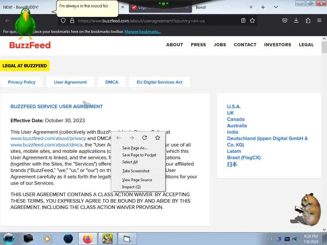The image size is (327, 245).
Task: Open the Firefox hamburger menu
Action: click(319, 20)
